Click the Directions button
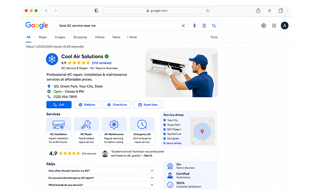The image size is (322, 194). [x=117, y=105]
